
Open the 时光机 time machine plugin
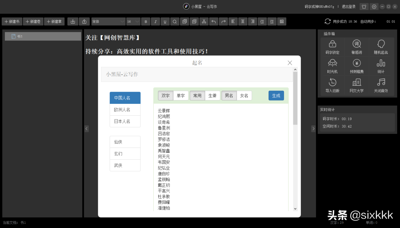[332, 66]
